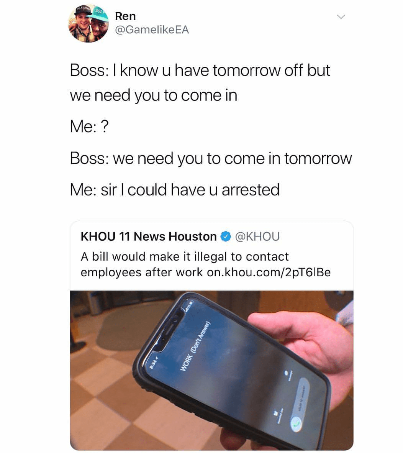Click the first Boss line of tweet
Screen dimensions: 403x453
point(200,83)
